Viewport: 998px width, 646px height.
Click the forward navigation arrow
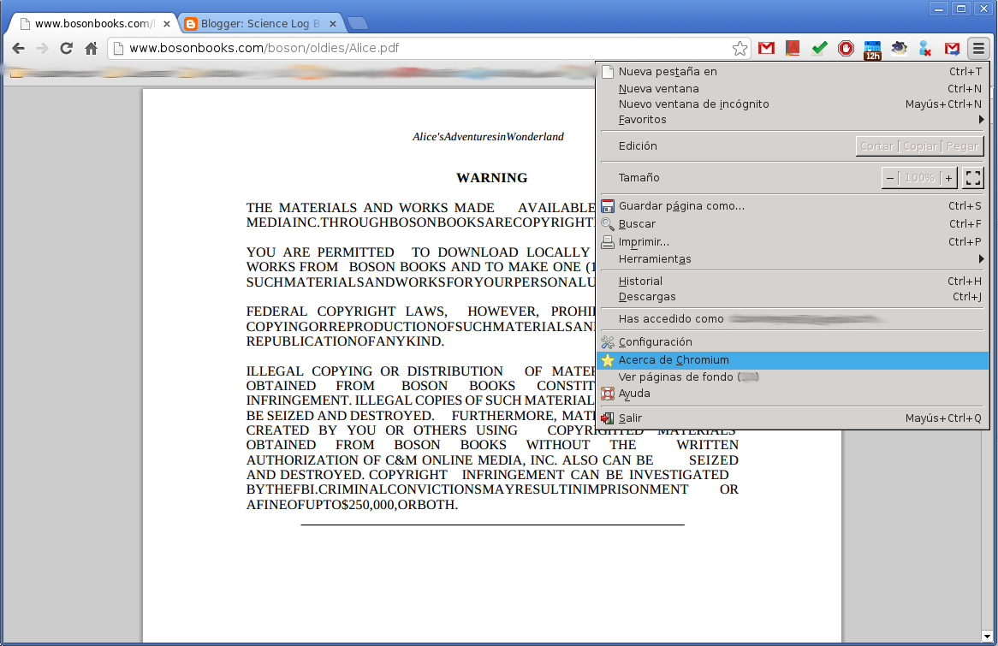coord(42,49)
